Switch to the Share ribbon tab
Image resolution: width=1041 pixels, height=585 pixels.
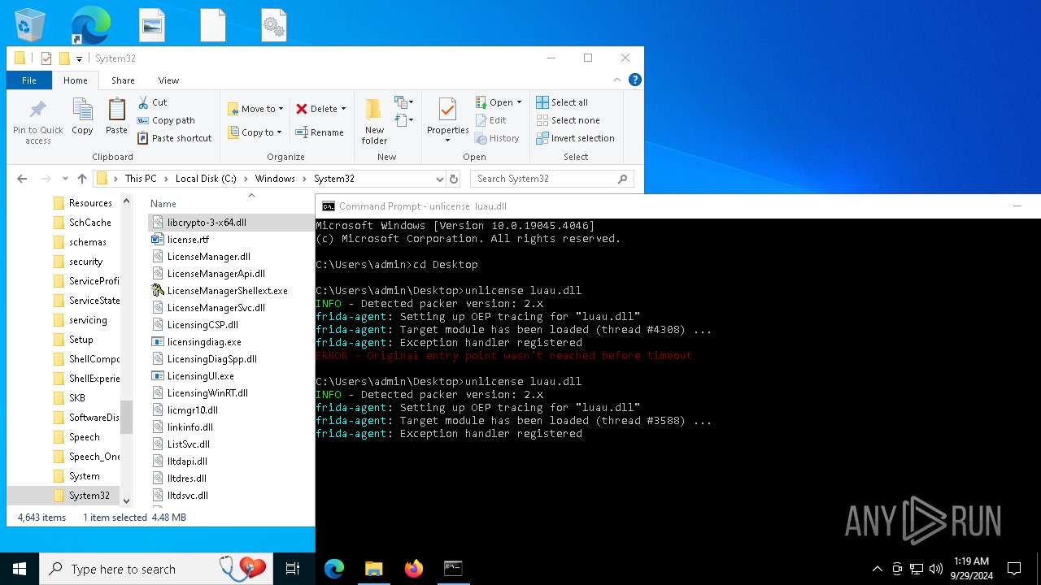123,80
